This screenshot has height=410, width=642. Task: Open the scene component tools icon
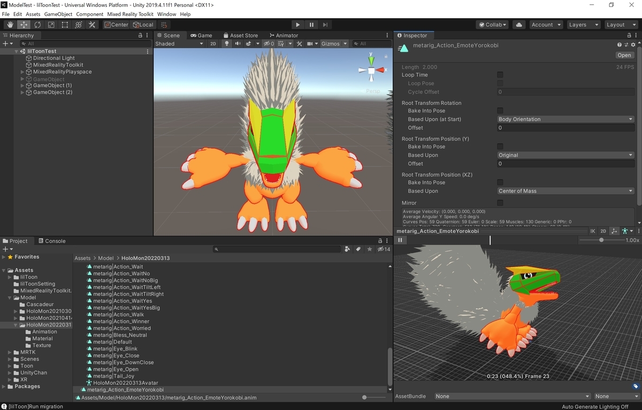(x=300, y=44)
